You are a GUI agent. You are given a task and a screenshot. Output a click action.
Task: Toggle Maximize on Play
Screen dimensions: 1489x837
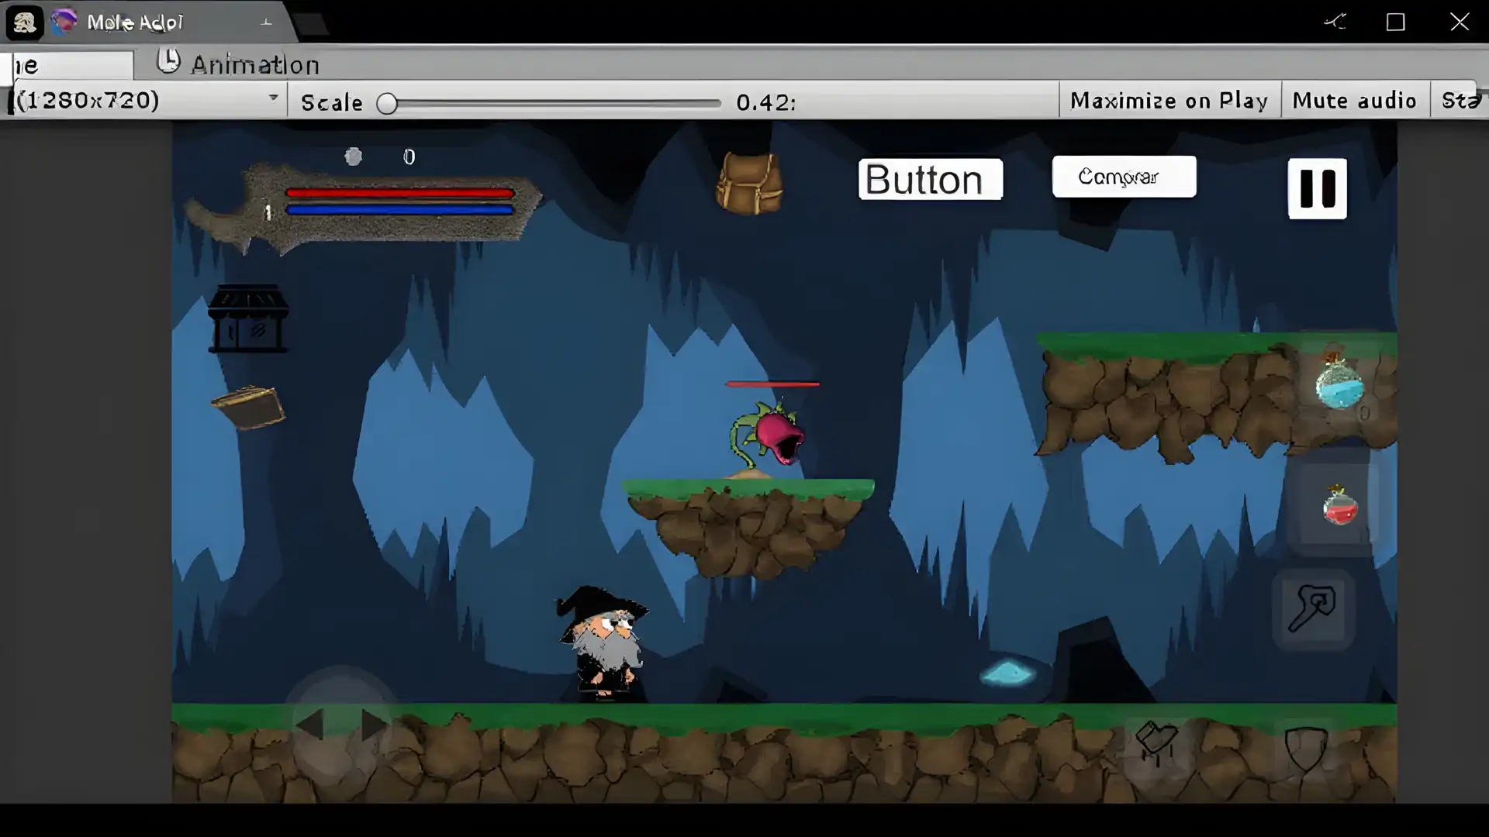point(1169,101)
